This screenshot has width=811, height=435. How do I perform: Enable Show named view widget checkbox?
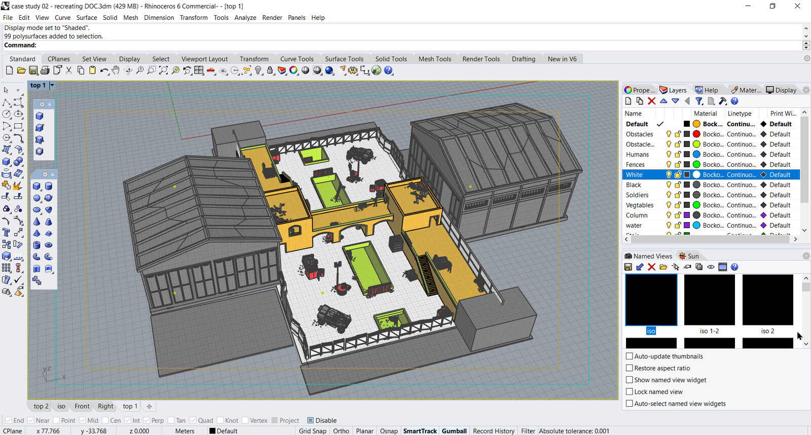630,380
